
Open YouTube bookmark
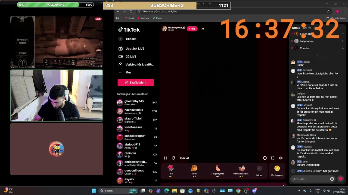coord(143,18)
